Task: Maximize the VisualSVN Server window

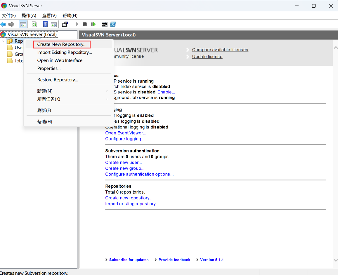Action: pos(314,6)
